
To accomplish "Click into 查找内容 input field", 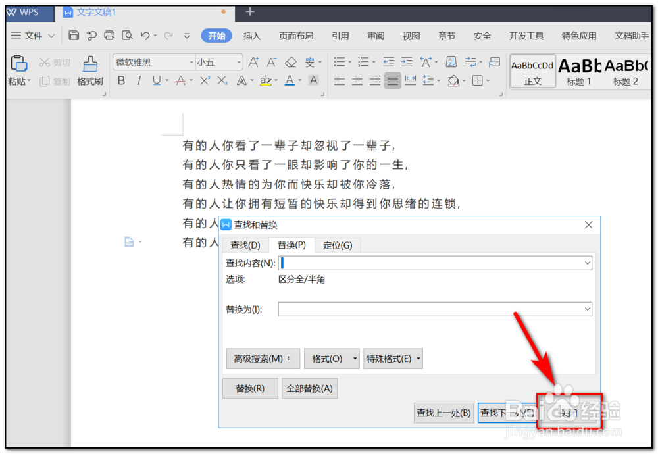I will click(435, 263).
